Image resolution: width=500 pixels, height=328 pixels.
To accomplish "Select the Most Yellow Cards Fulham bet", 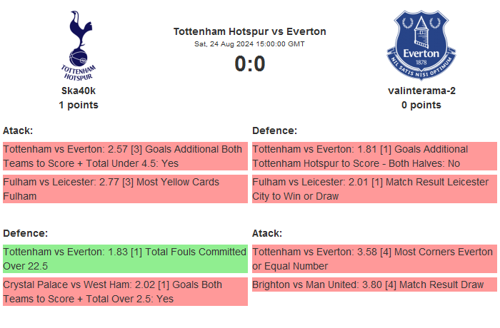I will (125, 189).
